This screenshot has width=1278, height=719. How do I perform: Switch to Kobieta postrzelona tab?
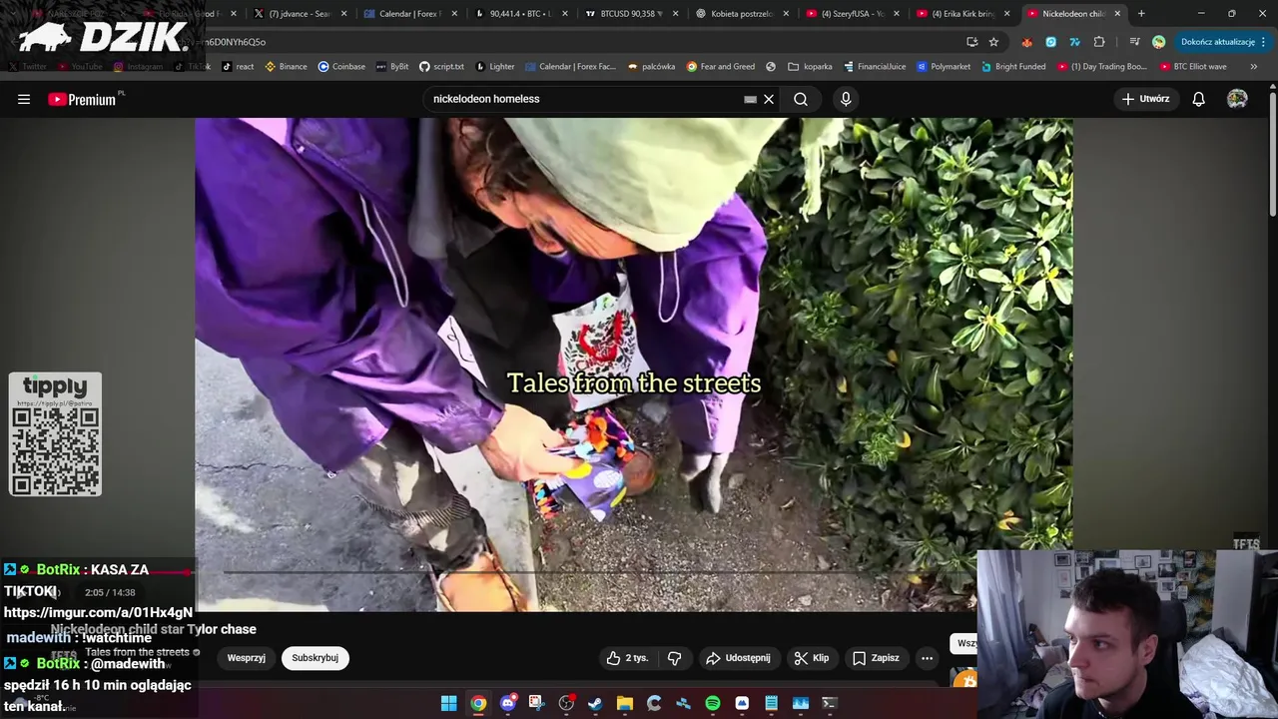click(x=741, y=13)
